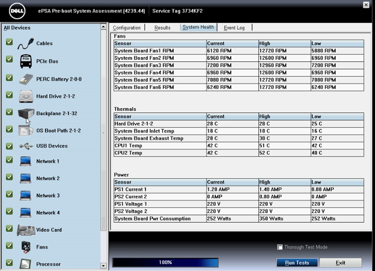This screenshot has width=375, height=271.
Task: Click the All Devices heading
Action: [x=17, y=28]
